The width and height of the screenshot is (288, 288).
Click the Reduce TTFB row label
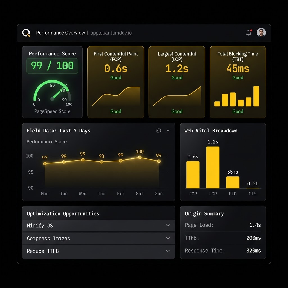(x=43, y=251)
